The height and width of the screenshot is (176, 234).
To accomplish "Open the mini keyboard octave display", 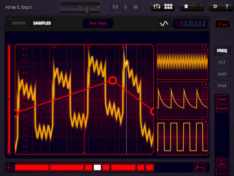I will (190, 24).
